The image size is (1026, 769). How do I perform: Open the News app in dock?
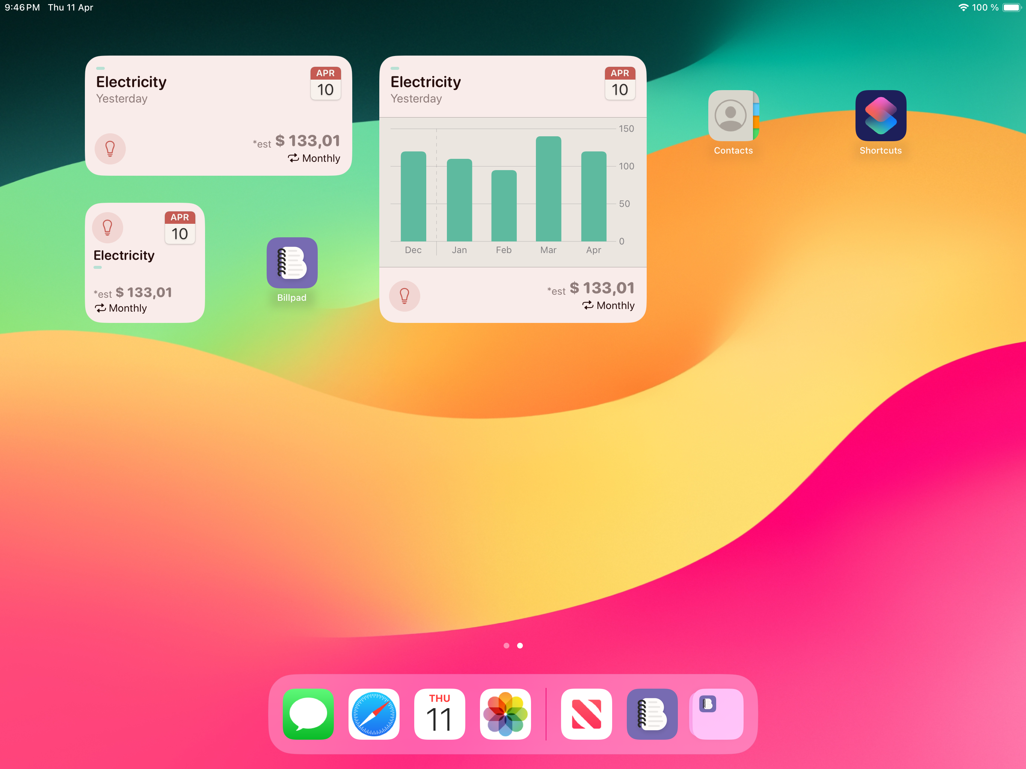click(x=586, y=713)
